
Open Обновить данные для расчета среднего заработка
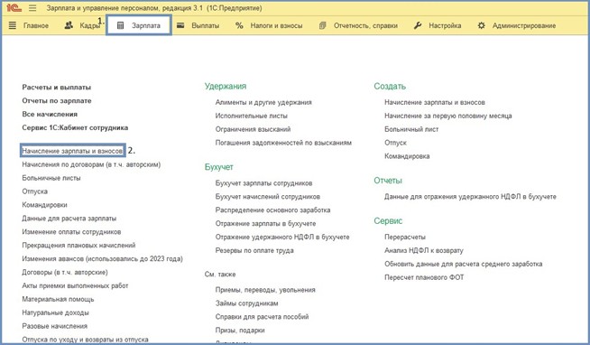coord(463,264)
